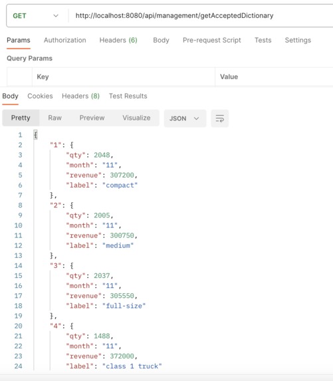Switch response view to Preview
333x381 pixels.
tap(92, 118)
